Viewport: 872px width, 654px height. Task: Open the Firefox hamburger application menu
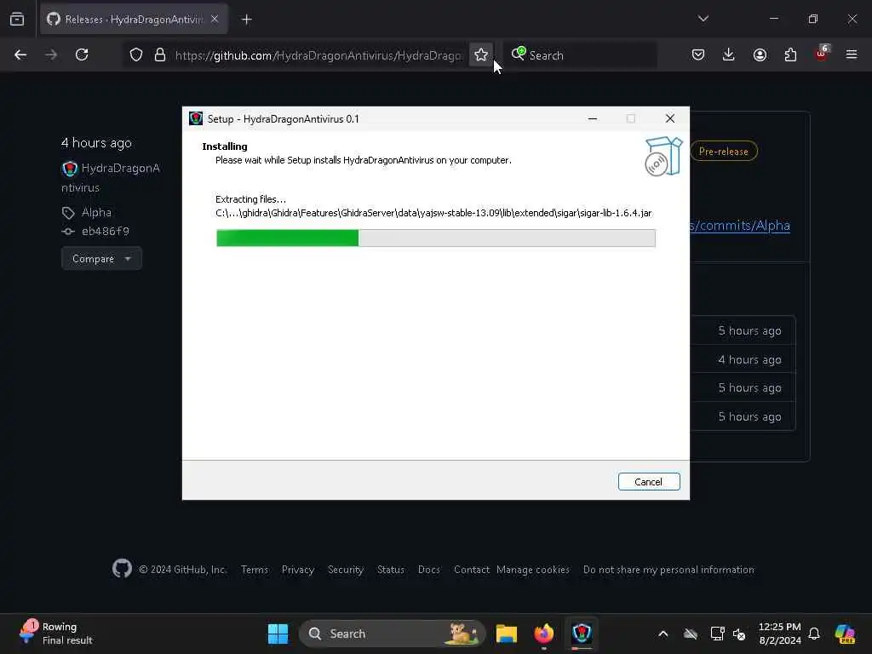click(x=852, y=54)
